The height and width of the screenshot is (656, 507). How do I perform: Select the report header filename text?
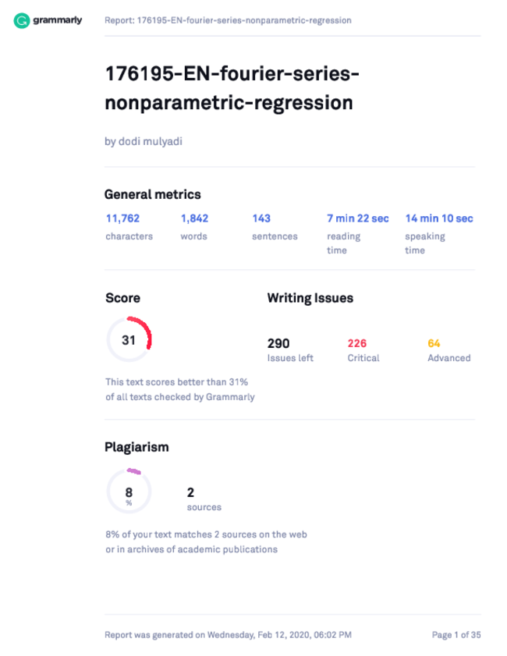tap(228, 20)
